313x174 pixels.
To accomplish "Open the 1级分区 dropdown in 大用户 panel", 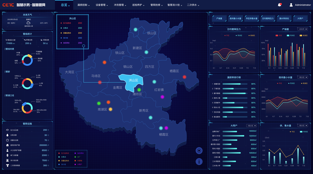I will pyautogui.click(x=251, y=126).
